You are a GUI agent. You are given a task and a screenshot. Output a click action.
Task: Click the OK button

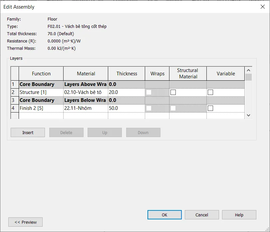(x=164, y=215)
